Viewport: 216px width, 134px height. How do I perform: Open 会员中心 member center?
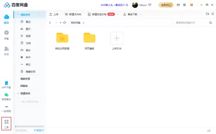166,5
